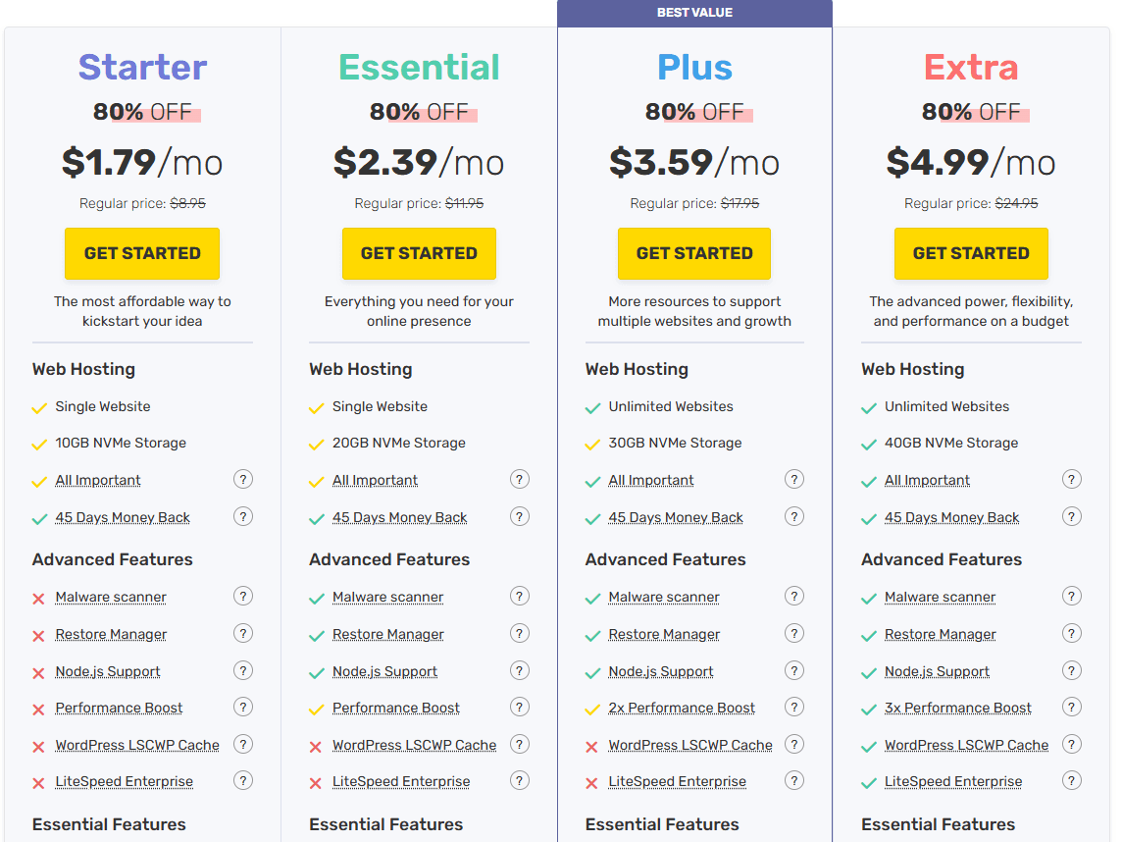
Task: Click help icon next to Starter All Important
Action: (x=243, y=479)
